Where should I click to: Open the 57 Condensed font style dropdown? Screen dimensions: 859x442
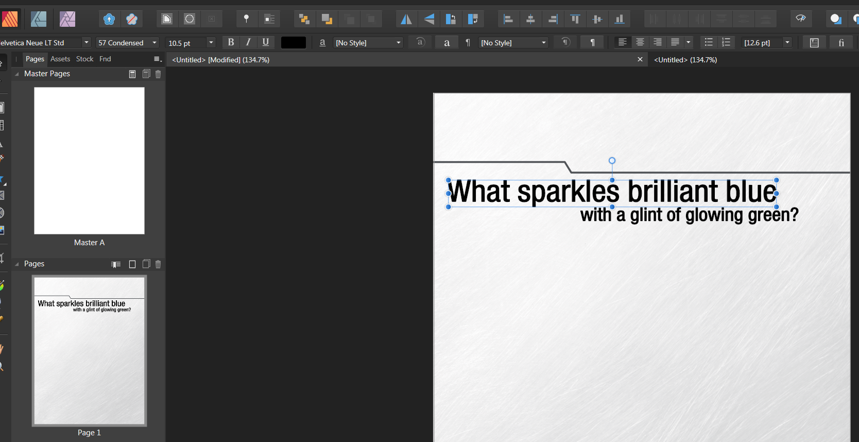tap(154, 42)
